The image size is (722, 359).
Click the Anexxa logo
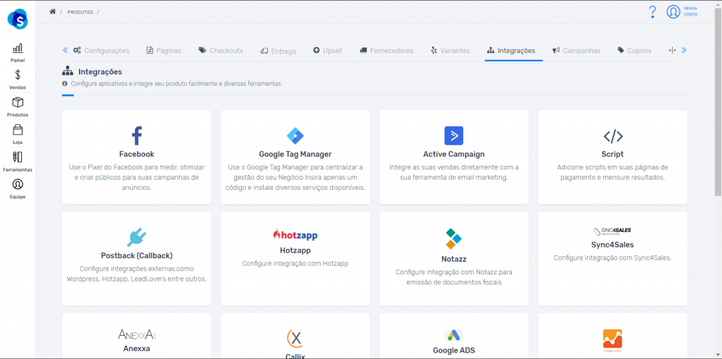(x=137, y=334)
